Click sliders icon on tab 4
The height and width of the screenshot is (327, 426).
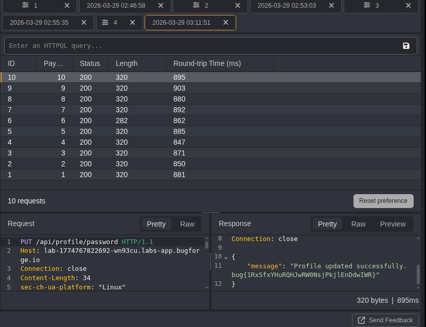coord(105,23)
